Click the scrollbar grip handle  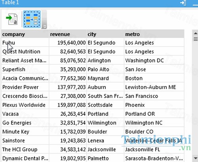[196, 39]
